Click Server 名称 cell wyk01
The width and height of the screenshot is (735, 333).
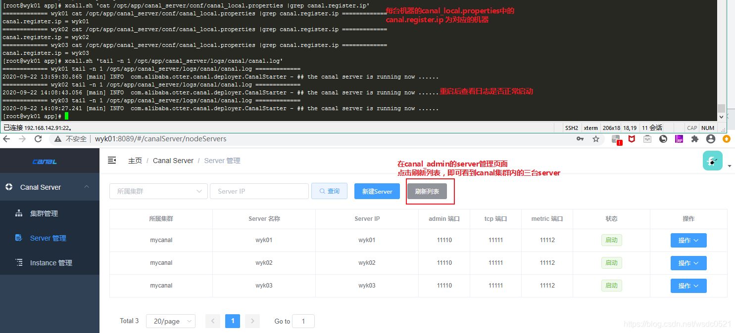pos(264,240)
